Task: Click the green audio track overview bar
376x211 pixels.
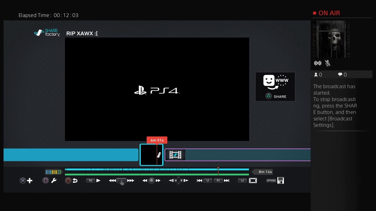Action: pos(157,174)
